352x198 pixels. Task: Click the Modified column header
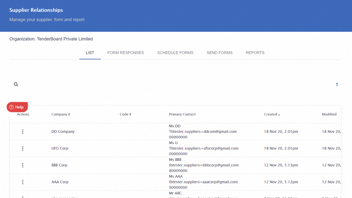(329, 114)
